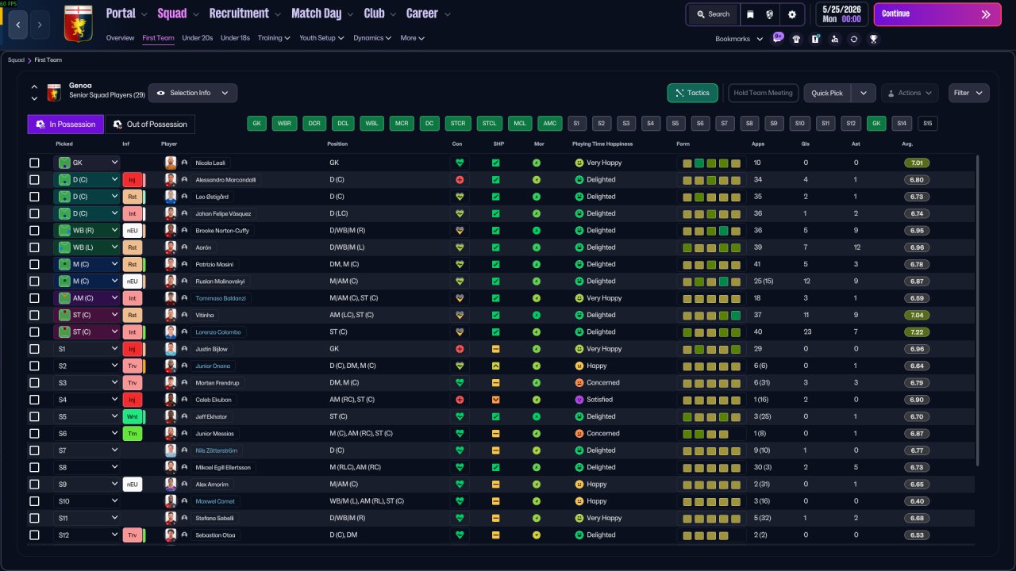Screen dimensions: 1016x571
Task: Tick the checkbox for Jeff Ekhator's row
Action: (34, 416)
